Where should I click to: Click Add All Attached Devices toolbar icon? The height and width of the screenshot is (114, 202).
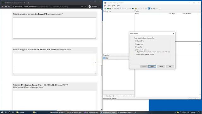(x=108, y=9)
